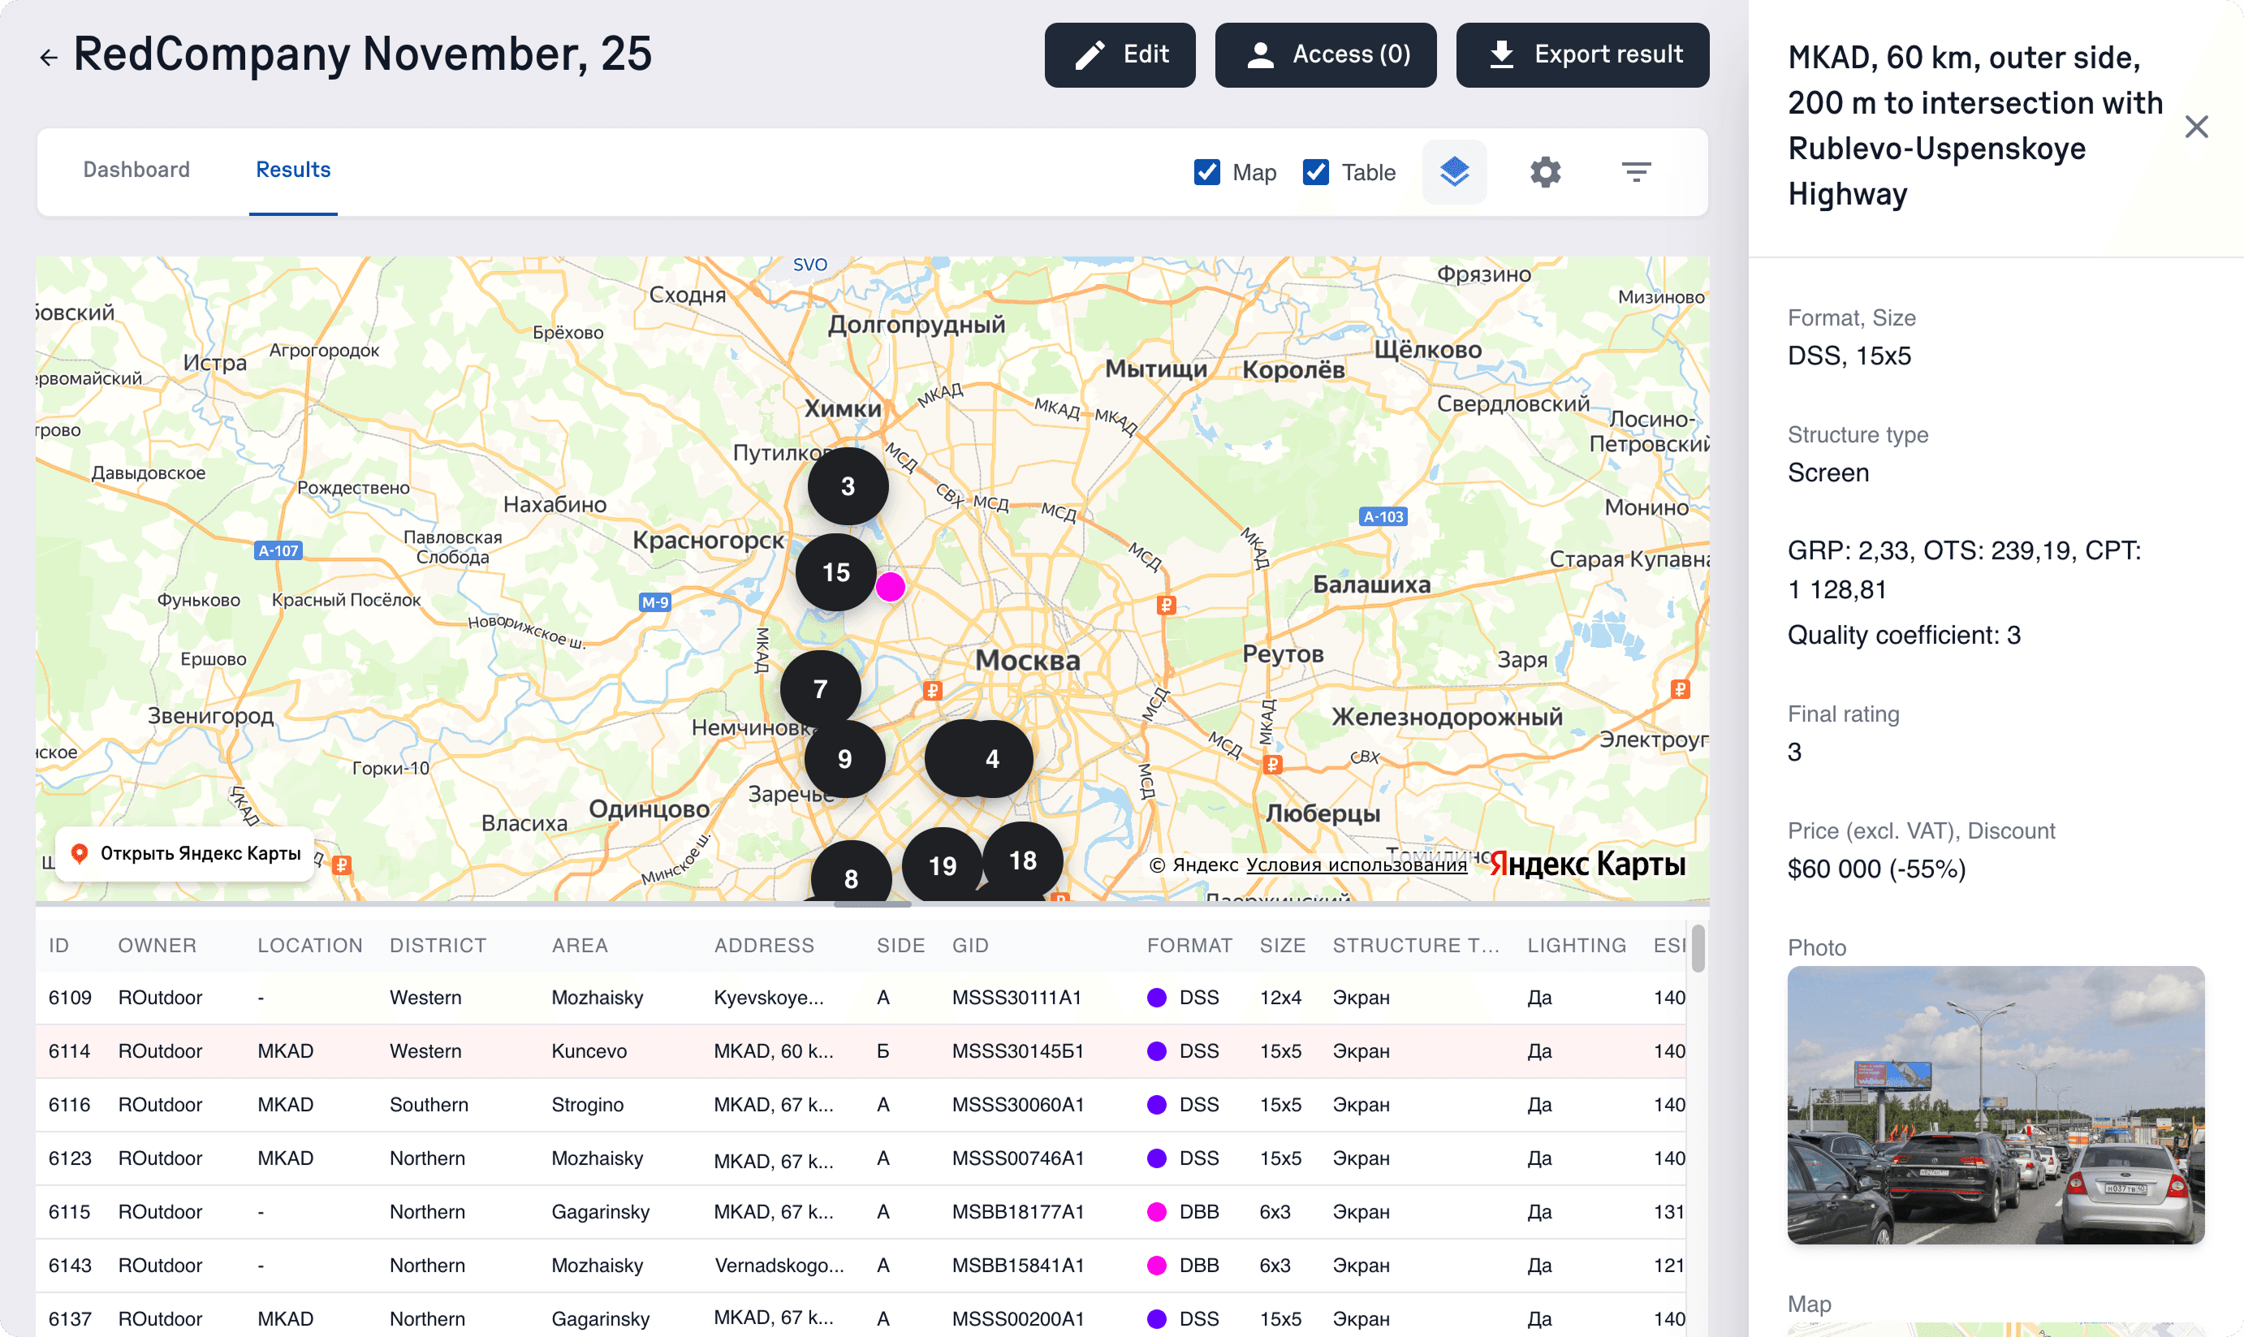Viewport: 2244px width, 1337px height.
Task: Click the Edit button
Action: click(1120, 55)
